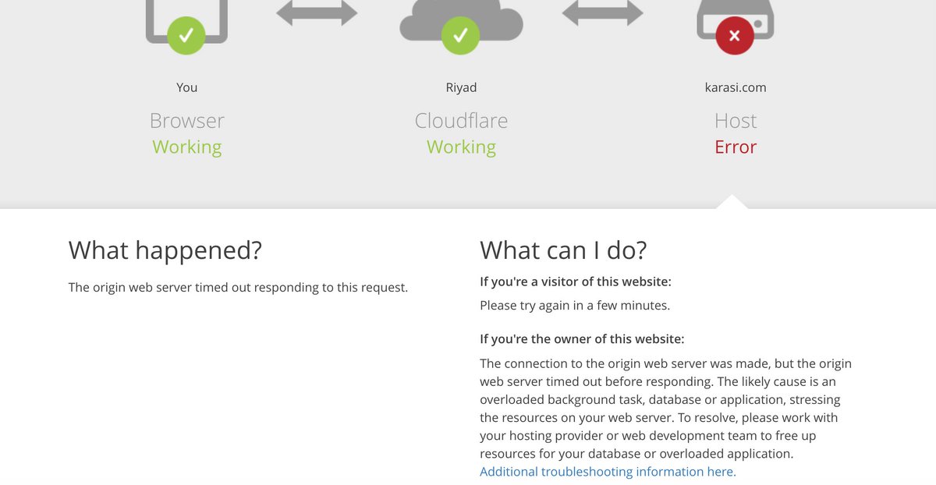Click the "Host" heading

click(736, 121)
